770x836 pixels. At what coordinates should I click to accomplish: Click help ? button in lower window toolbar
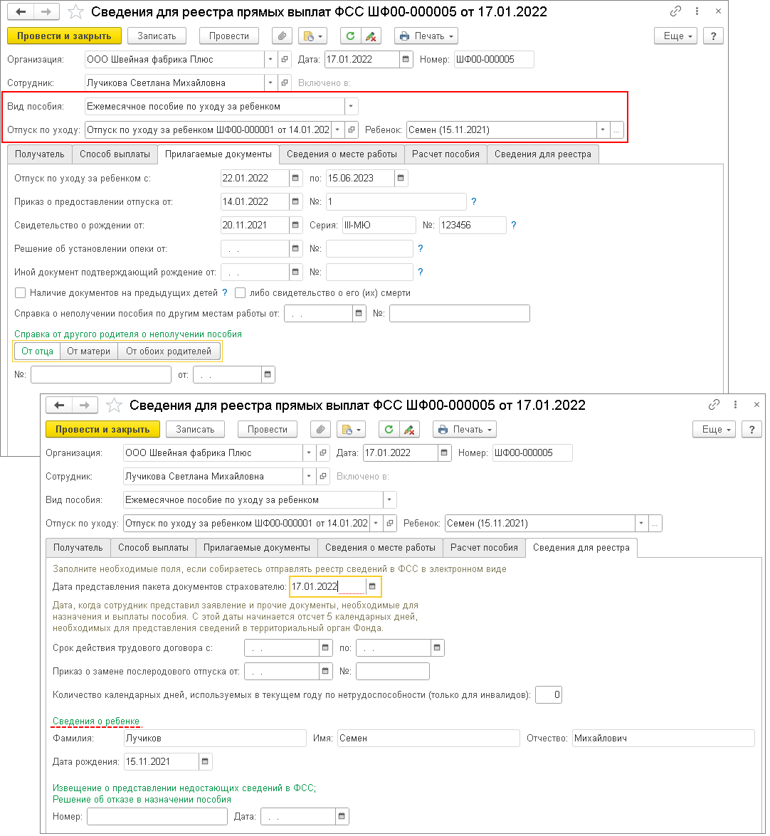tap(752, 429)
